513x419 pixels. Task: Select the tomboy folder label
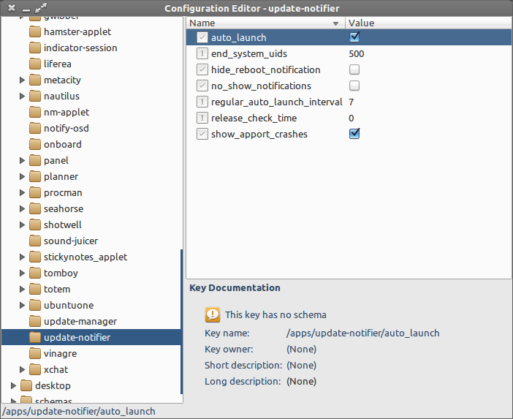coord(61,273)
